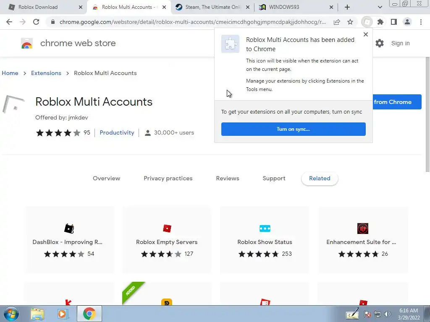Click the page vertical scrollbar
This screenshot has height=322, width=430.
[x=427, y=114]
